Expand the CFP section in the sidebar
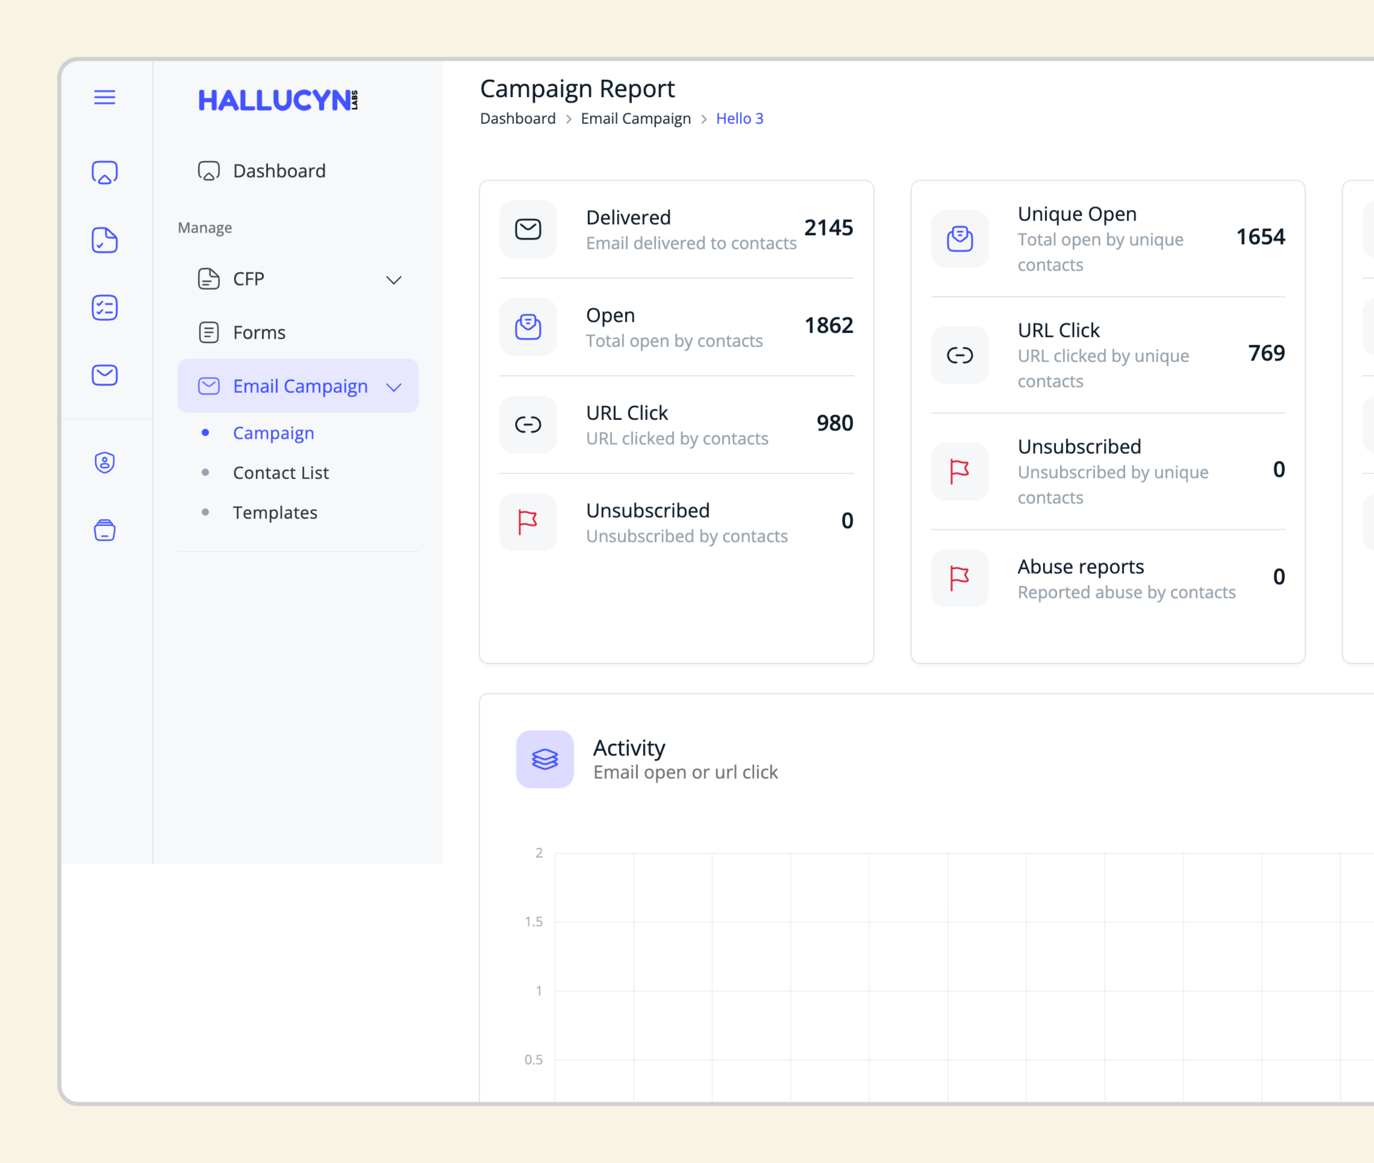 [x=393, y=280]
